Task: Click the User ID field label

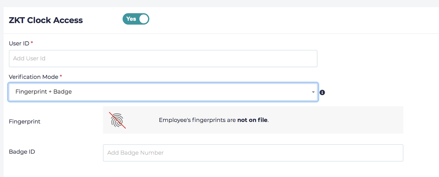Action: tap(19, 43)
